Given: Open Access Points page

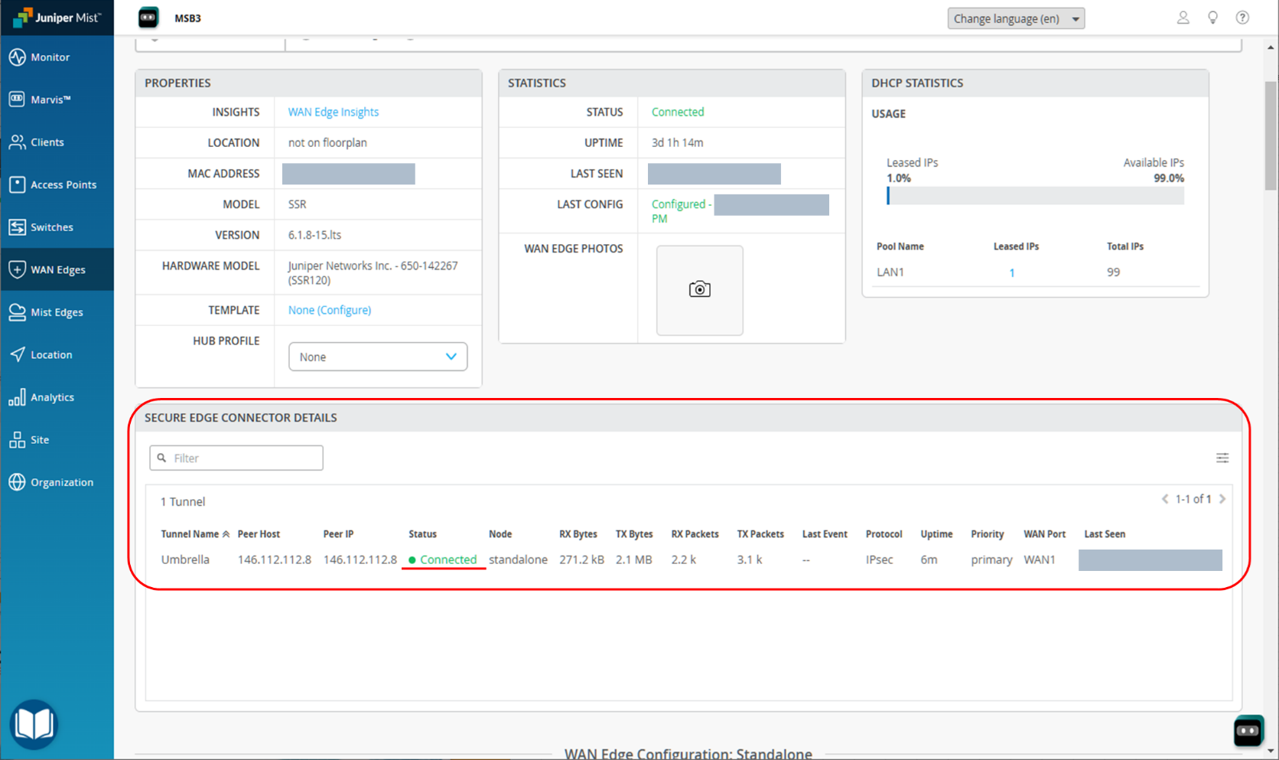Looking at the screenshot, I should pos(57,184).
